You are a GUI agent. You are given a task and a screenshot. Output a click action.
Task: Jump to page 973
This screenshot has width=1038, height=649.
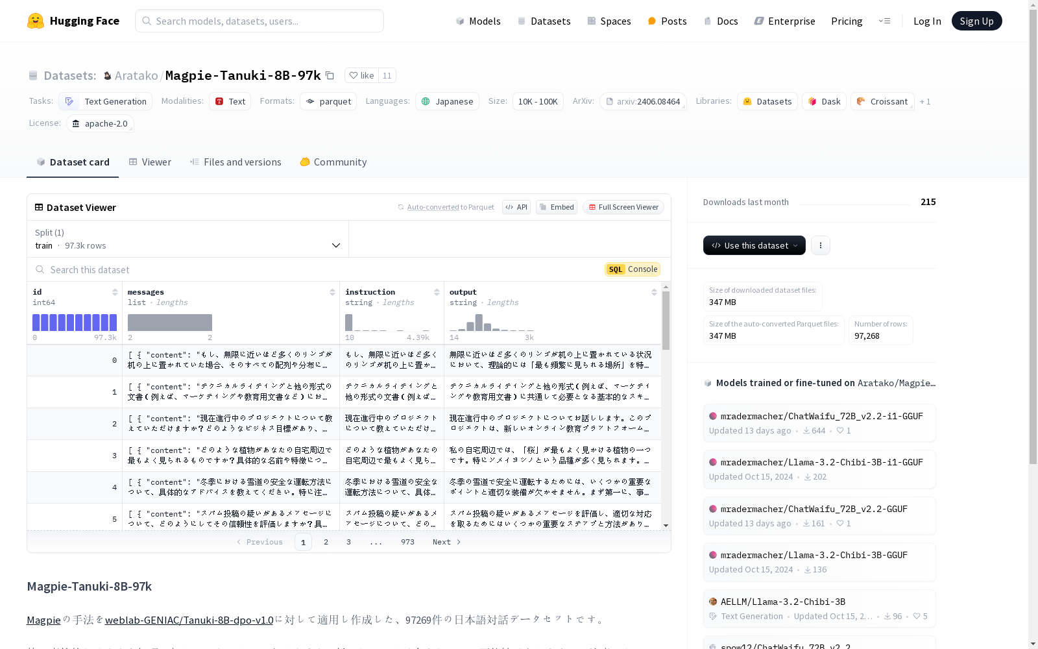(407, 542)
